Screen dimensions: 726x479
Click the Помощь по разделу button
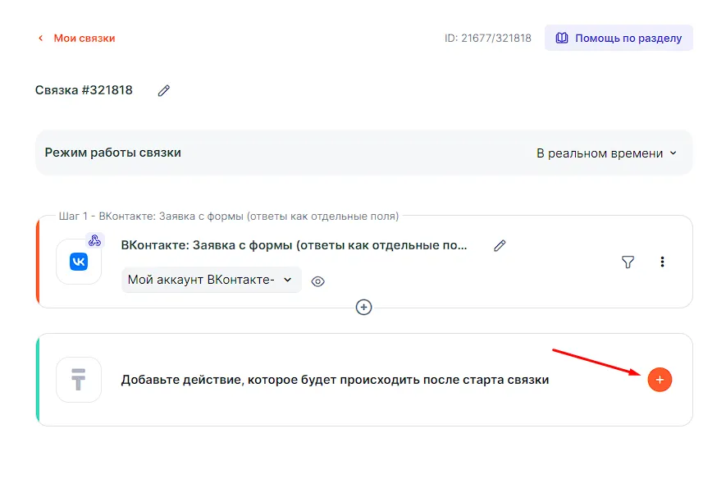coord(619,38)
